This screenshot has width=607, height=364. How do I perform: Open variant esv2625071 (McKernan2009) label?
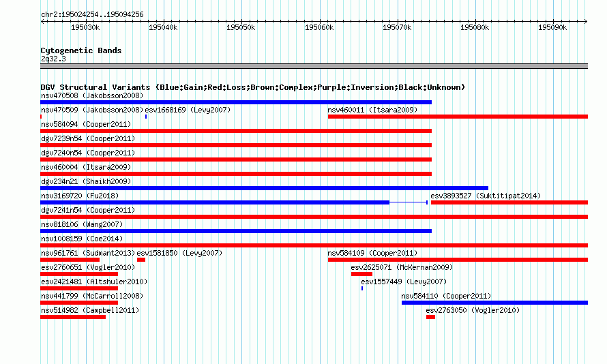pos(402,267)
